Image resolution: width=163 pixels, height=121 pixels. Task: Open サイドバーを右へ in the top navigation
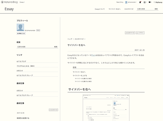pos(114,9)
